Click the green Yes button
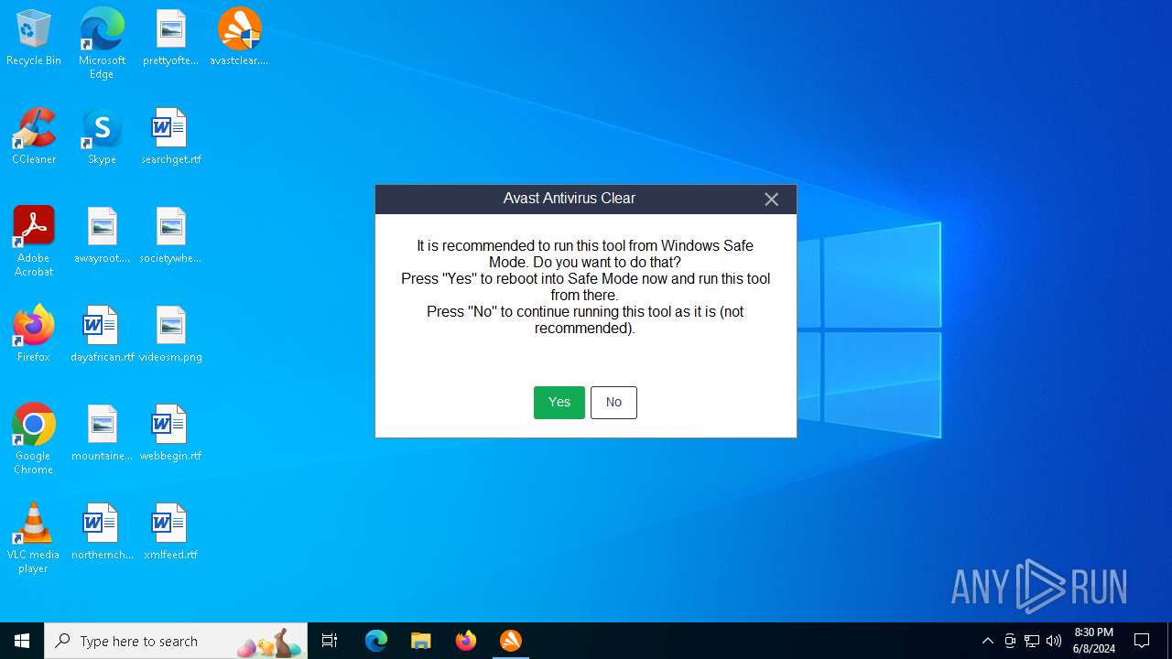 tap(559, 402)
